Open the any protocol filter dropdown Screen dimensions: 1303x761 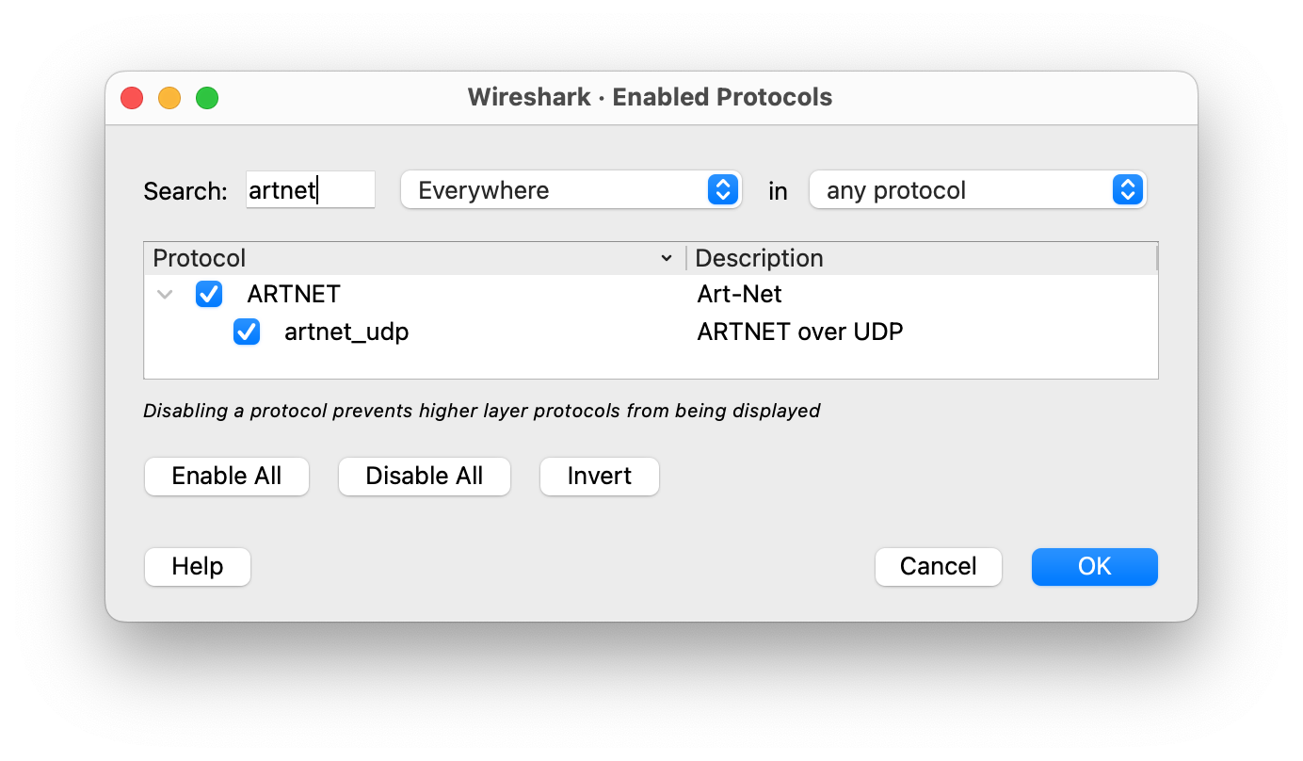[977, 189]
